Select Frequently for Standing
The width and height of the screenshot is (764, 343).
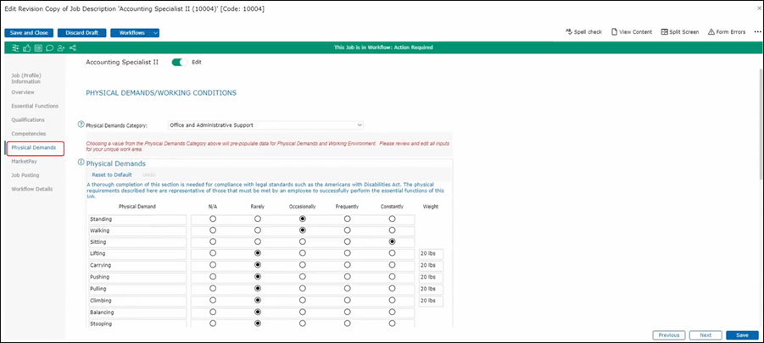(348, 219)
